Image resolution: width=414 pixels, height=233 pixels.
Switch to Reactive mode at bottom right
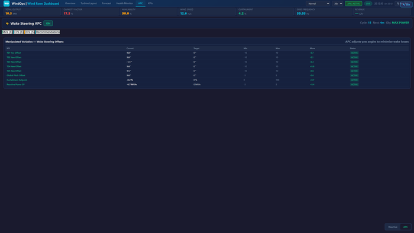click(x=393, y=227)
